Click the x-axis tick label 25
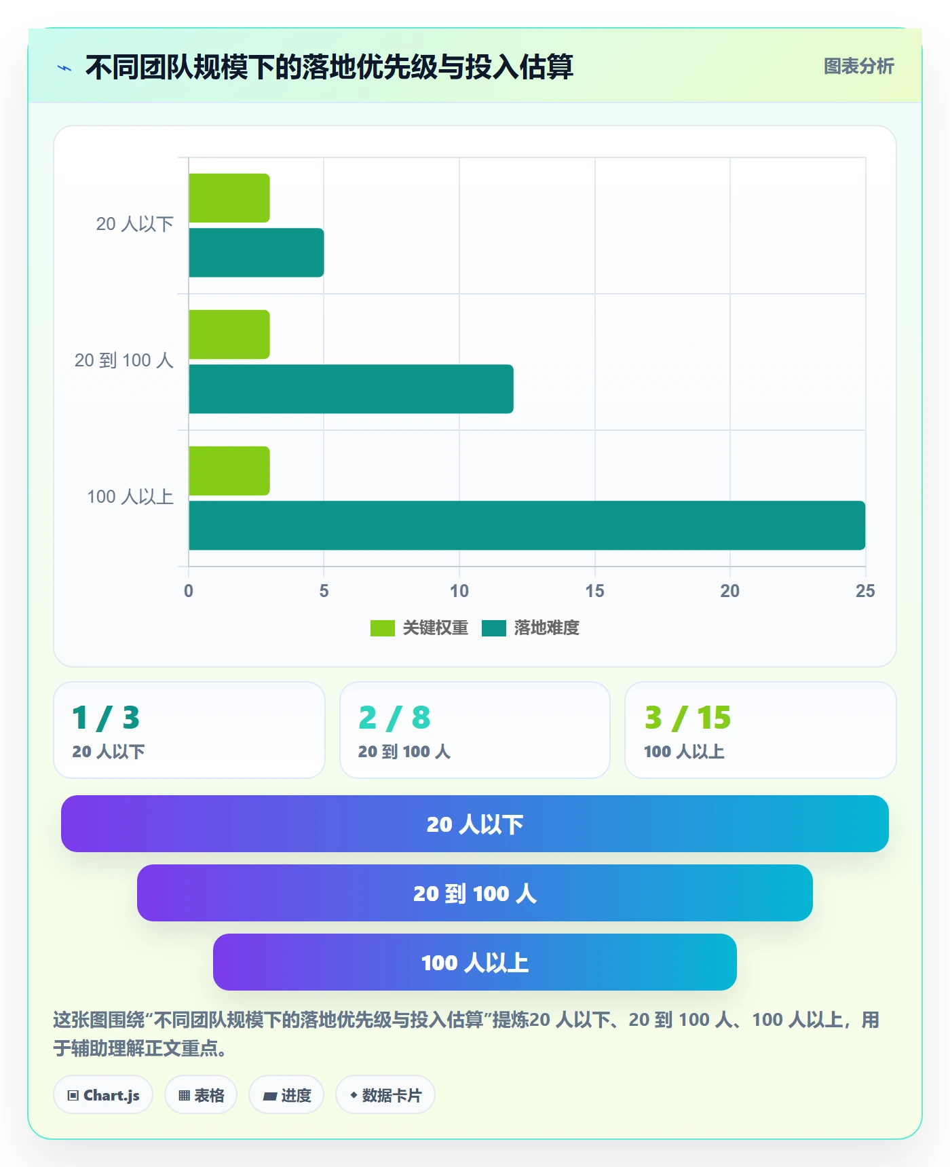Viewport: 950px width, 1167px height. coord(865,591)
